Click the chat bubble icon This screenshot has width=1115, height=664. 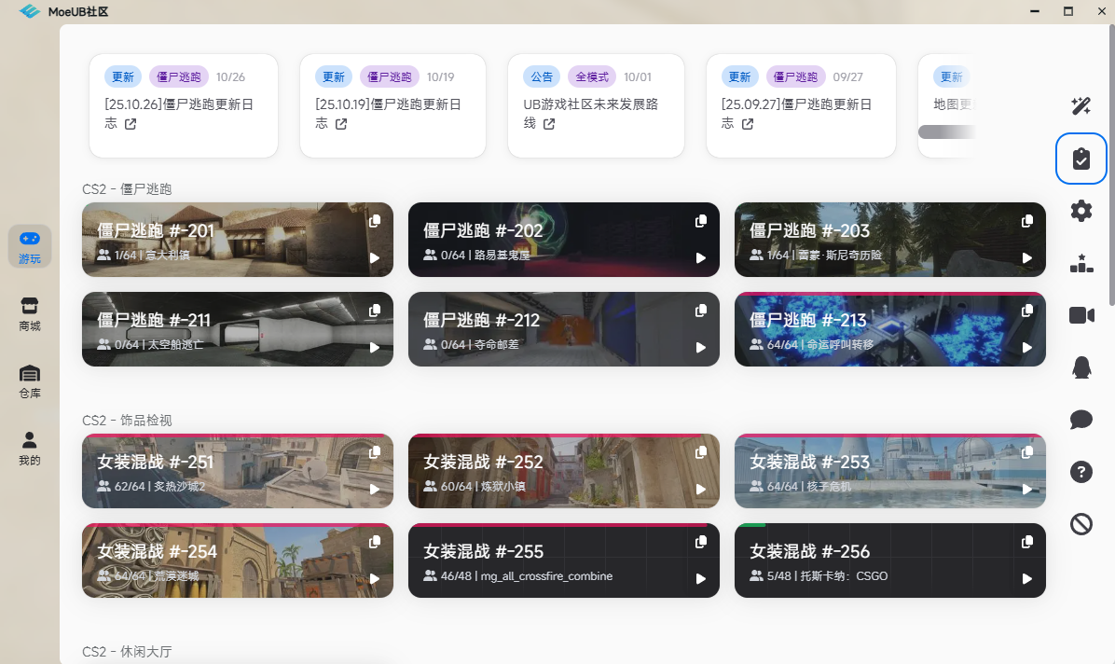(1081, 420)
